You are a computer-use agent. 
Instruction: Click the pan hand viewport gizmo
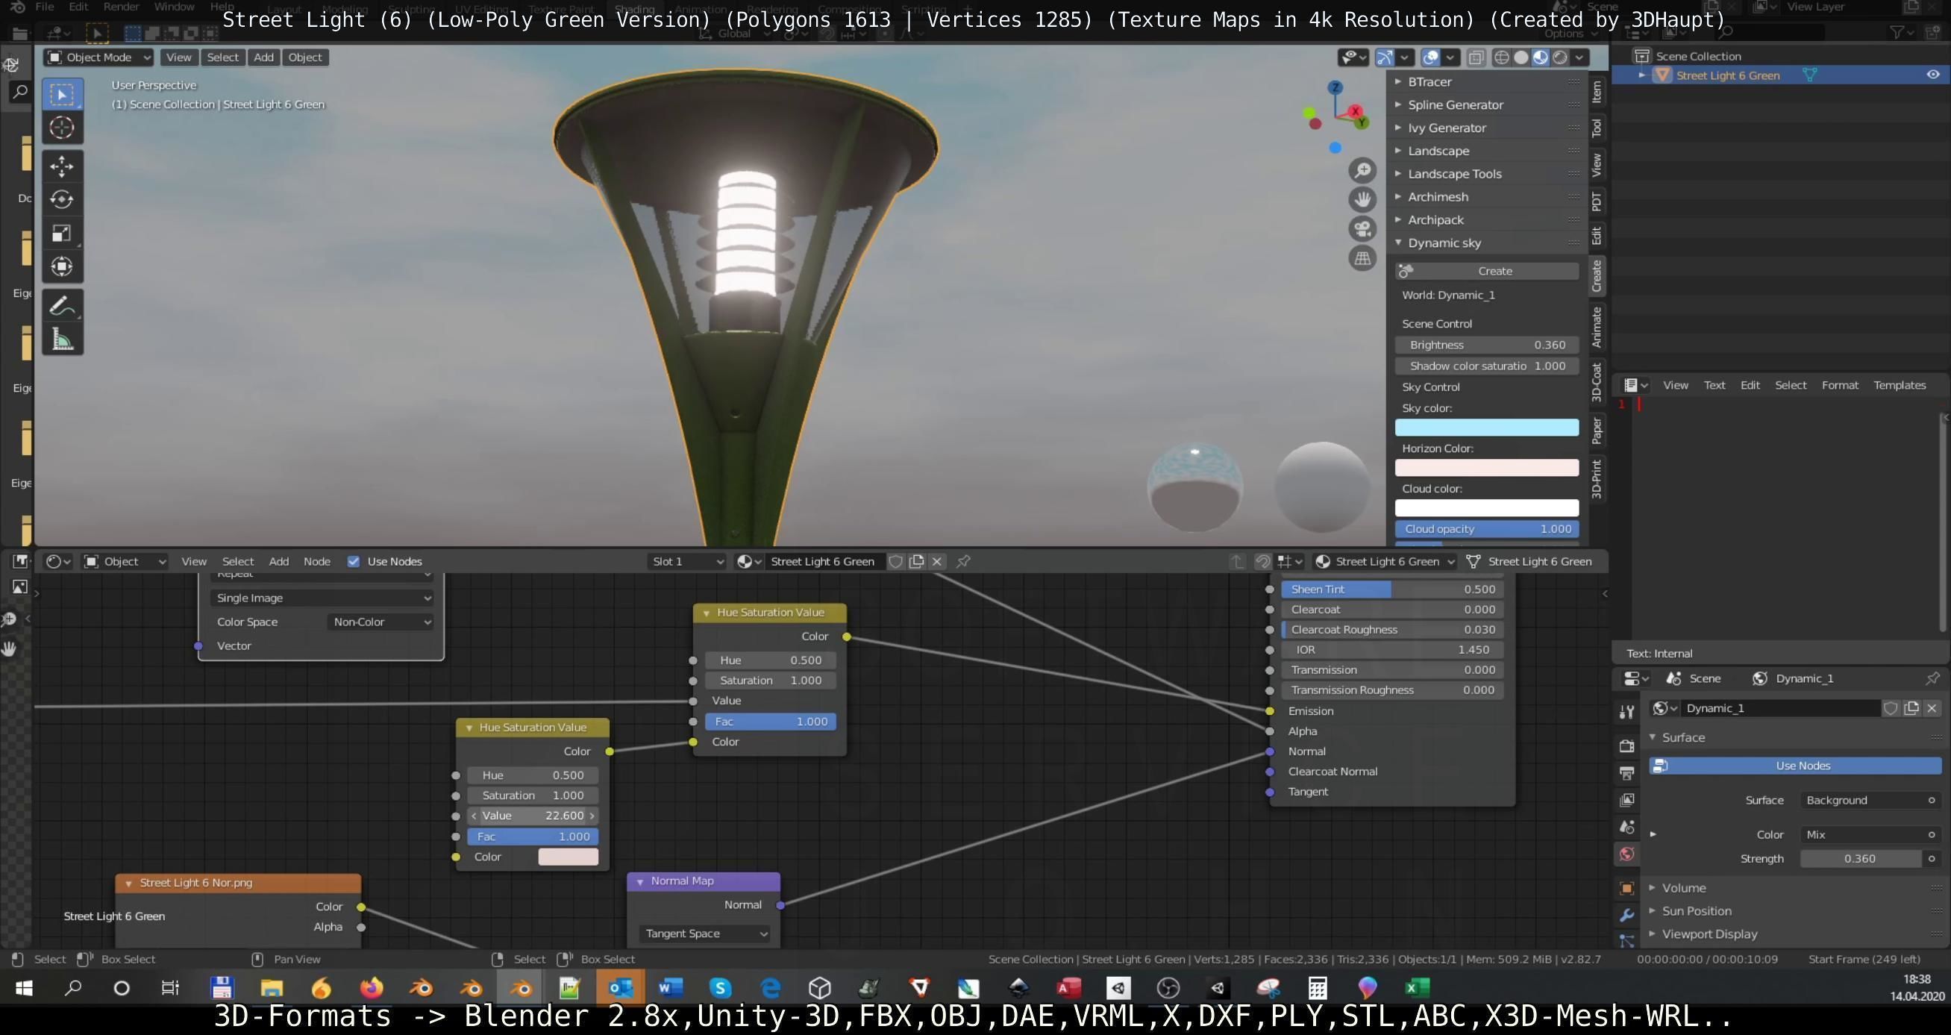1362,199
